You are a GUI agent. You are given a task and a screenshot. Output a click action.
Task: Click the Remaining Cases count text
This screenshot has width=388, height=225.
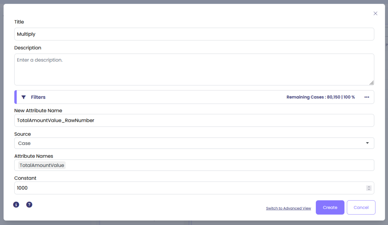(x=320, y=97)
